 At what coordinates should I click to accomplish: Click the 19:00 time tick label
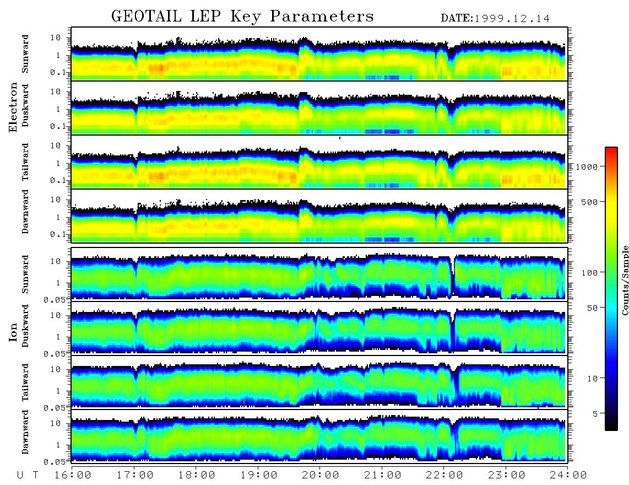click(259, 475)
